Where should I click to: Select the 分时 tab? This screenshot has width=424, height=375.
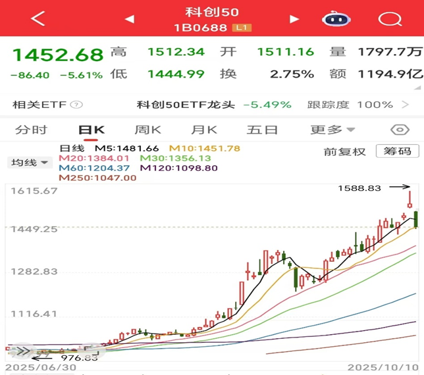click(x=31, y=130)
